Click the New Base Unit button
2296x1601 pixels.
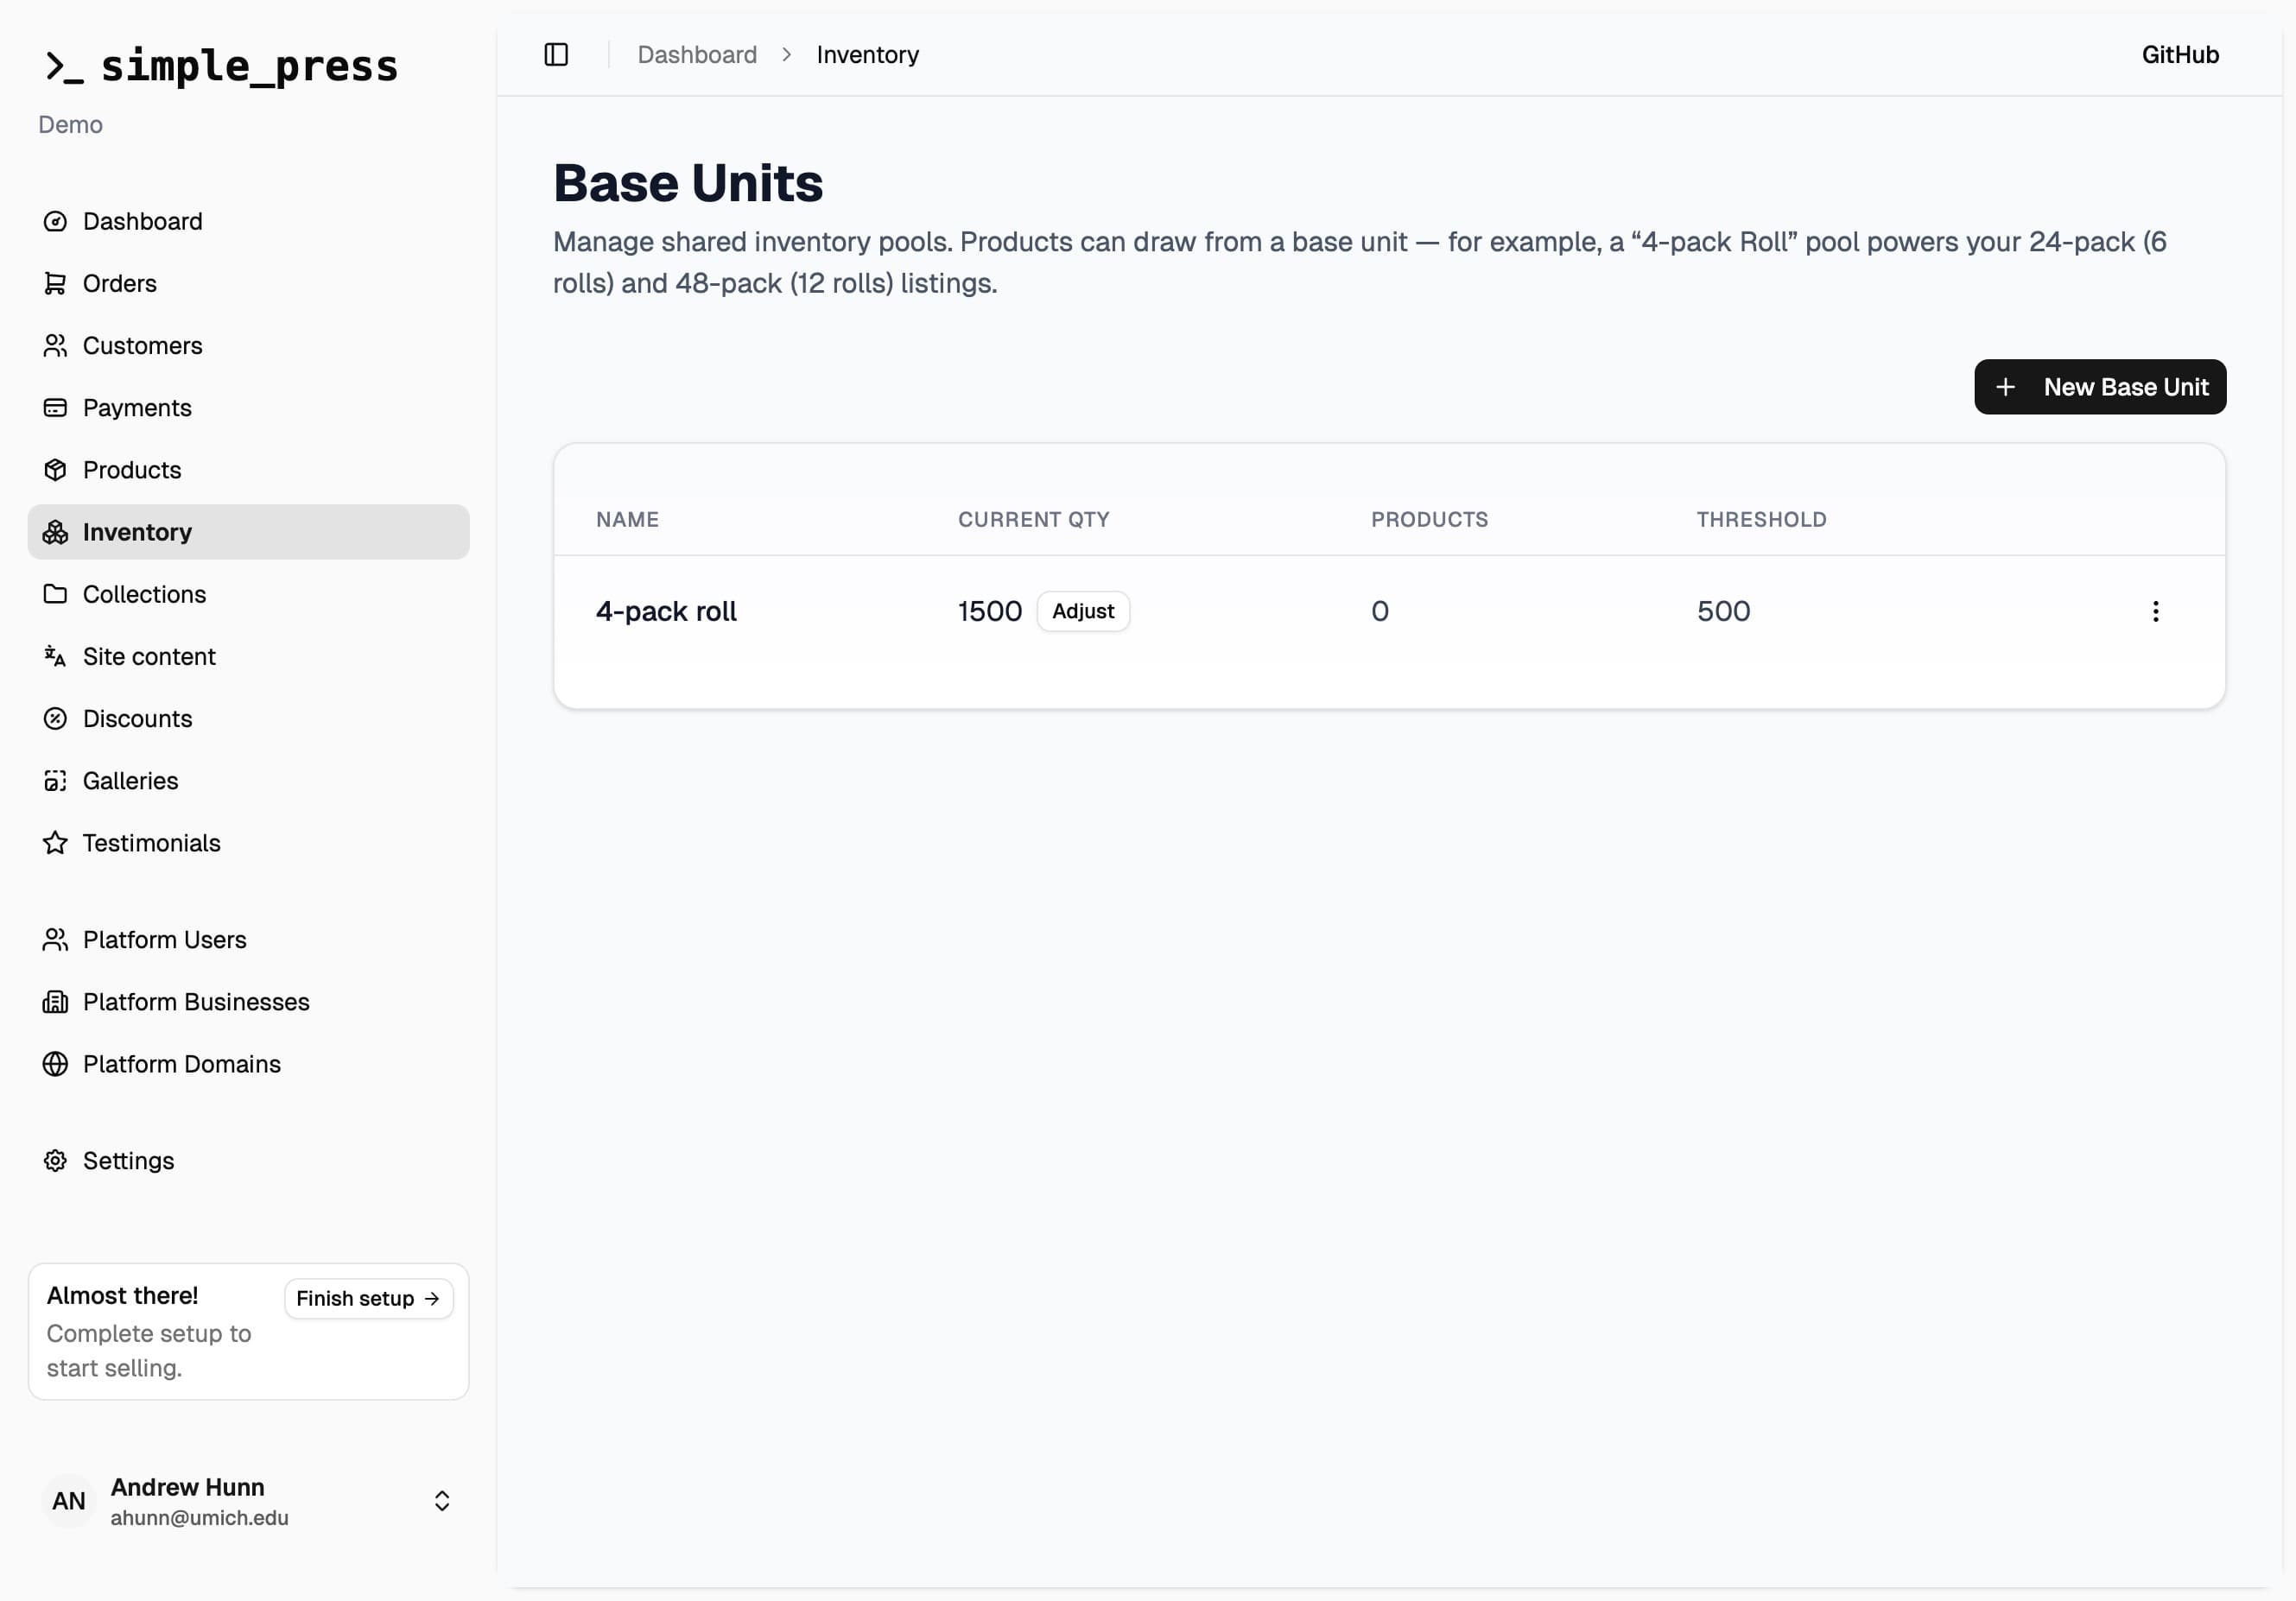click(x=2099, y=387)
